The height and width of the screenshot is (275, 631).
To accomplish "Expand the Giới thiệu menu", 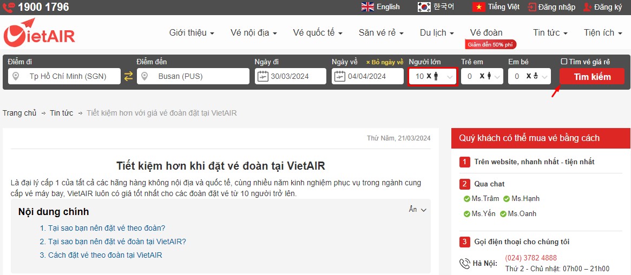I will coord(192,33).
